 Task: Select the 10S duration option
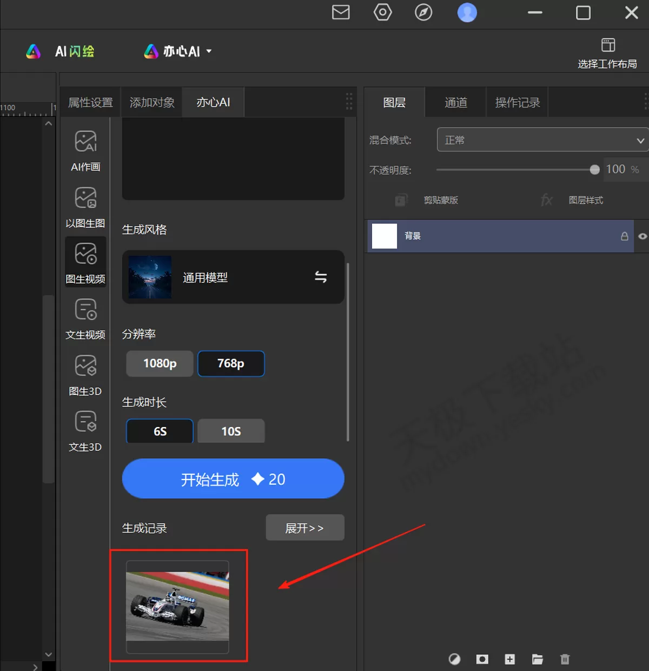tap(231, 431)
